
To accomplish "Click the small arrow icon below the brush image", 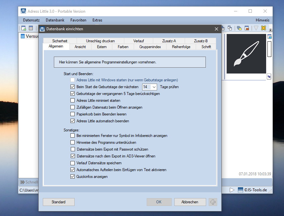I will tap(269, 76).
